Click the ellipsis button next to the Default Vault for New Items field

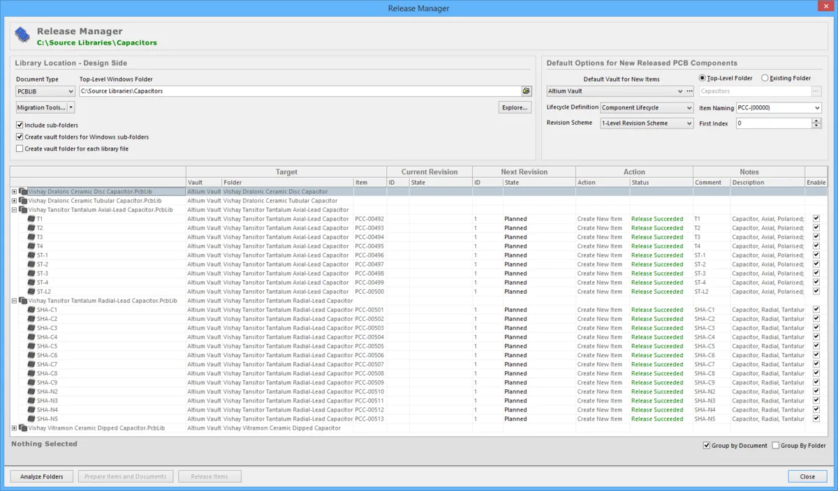click(x=690, y=91)
